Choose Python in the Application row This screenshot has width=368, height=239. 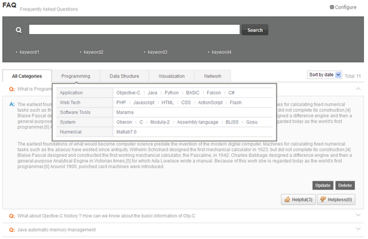(x=172, y=93)
